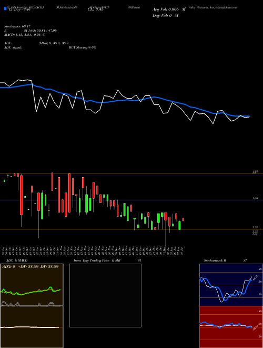The width and height of the screenshot is (263, 348).
Task: Click the '(MGR) 0, 38.9, 38.9' ADX values
Action: pyautogui.click(x=54, y=43)
